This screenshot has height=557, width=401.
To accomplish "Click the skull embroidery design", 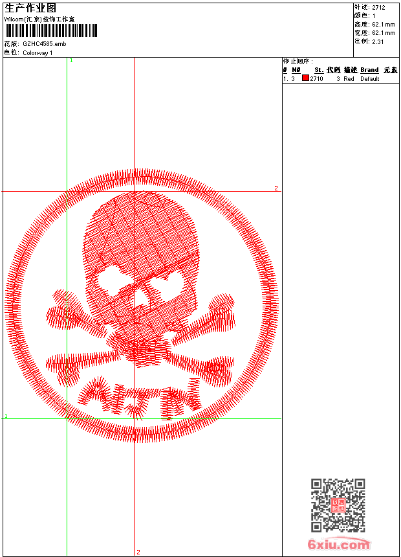I will (x=139, y=259).
